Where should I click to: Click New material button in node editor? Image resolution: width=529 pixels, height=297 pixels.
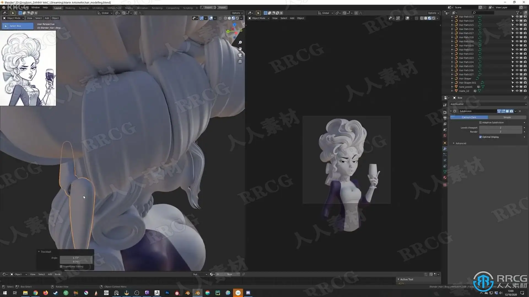pos(230,274)
